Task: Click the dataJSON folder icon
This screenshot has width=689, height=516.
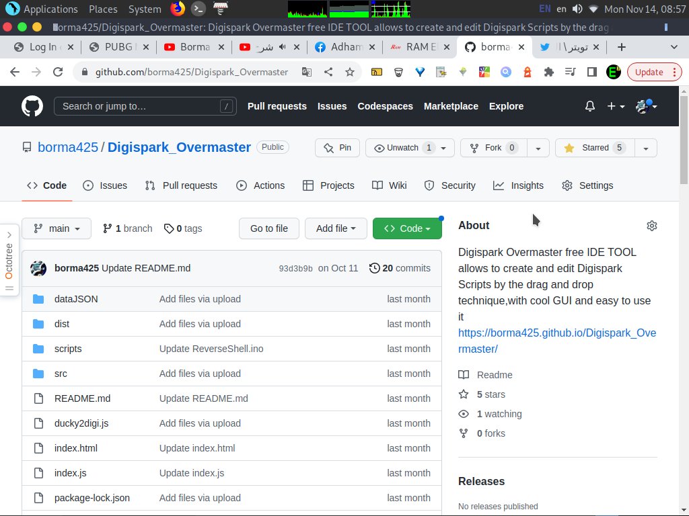Action: pyautogui.click(x=38, y=298)
